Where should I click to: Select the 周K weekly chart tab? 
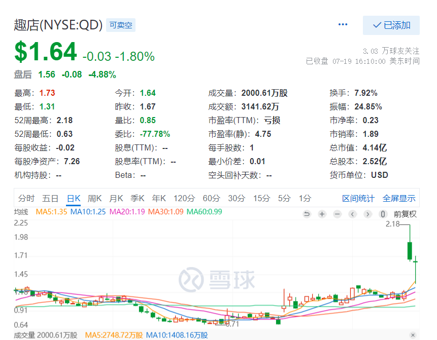point(95,198)
